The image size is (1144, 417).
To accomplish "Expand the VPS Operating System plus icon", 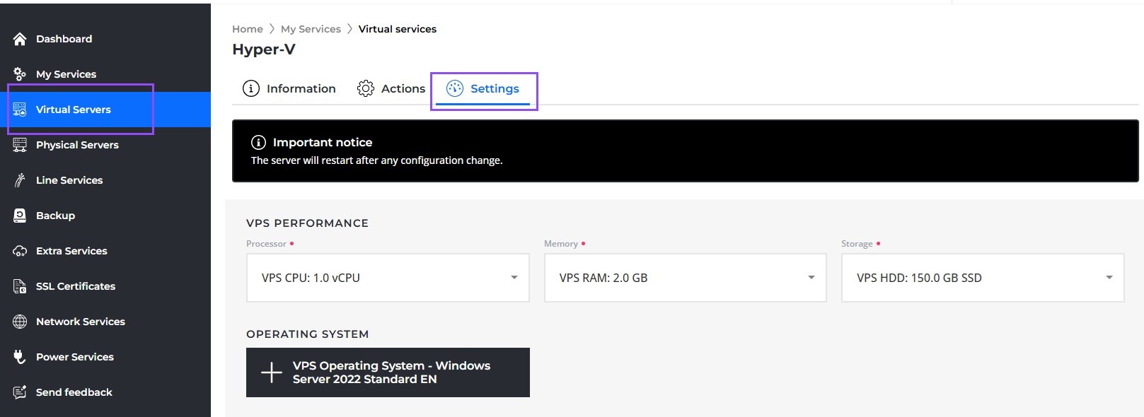I will [x=272, y=372].
